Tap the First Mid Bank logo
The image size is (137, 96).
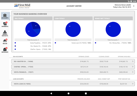tap(22, 6)
